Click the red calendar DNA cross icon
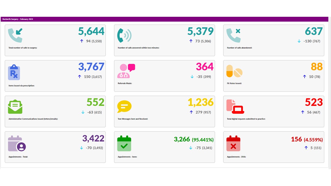331x186 pixels. [x=233, y=143]
